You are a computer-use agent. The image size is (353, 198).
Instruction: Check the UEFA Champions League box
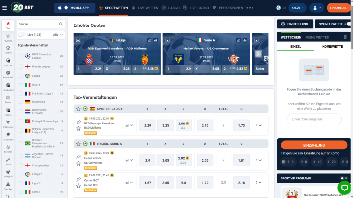(21, 56)
